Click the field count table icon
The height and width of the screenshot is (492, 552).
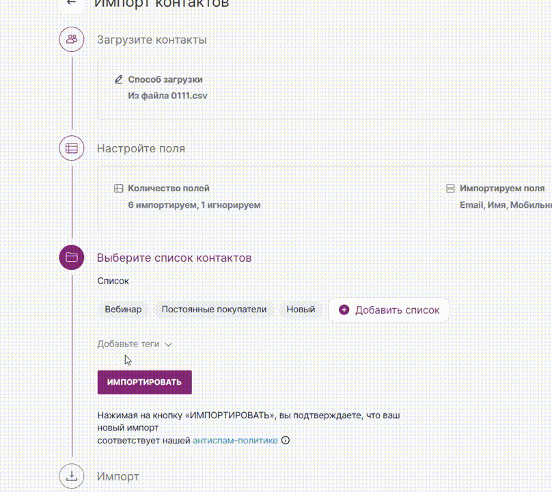[119, 189]
